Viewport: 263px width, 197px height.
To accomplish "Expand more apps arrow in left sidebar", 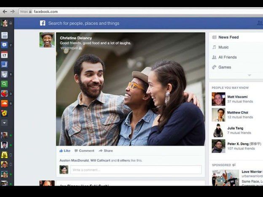I will click(4, 123).
